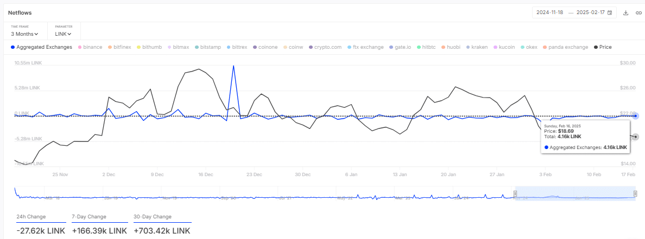Select the 7-Day Change tab
Viewport: 645px width, 239px height.
88,217
